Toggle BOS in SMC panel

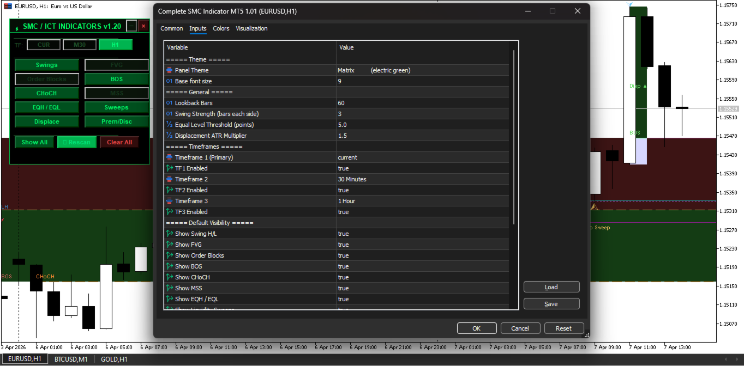coord(117,79)
